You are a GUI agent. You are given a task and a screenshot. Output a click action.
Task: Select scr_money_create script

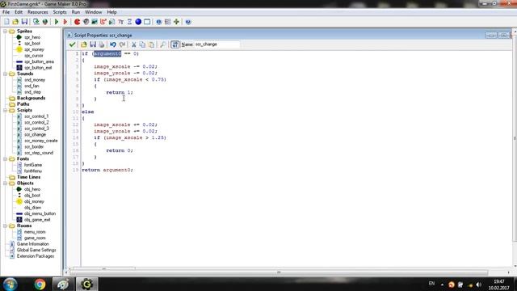tap(41, 141)
